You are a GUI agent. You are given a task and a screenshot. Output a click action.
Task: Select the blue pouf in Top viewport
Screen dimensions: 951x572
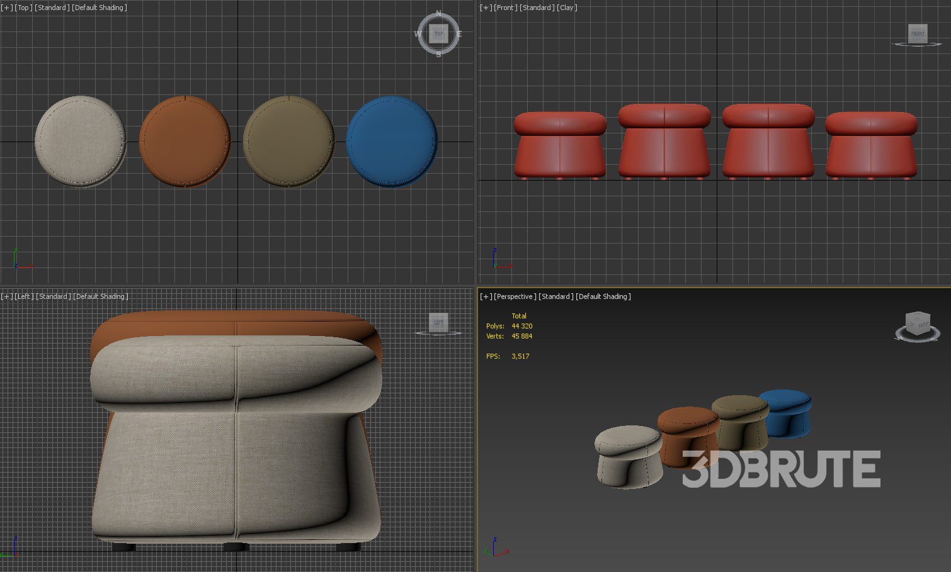coord(392,141)
